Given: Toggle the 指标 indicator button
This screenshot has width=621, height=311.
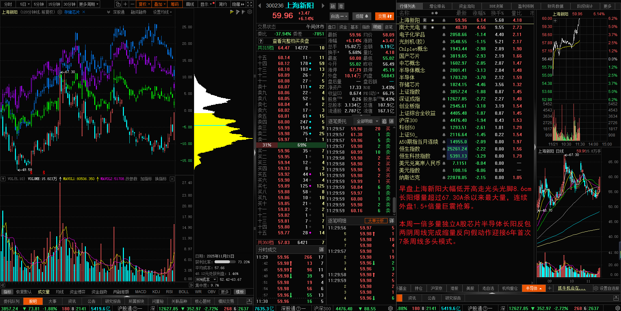Looking at the screenshot, I should tap(7, 292).
